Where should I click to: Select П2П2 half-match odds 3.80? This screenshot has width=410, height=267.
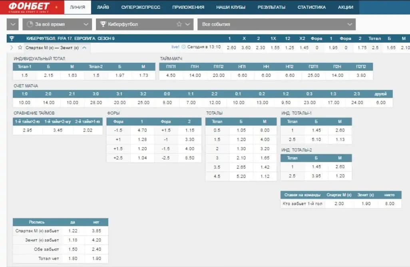coord(361,75)
